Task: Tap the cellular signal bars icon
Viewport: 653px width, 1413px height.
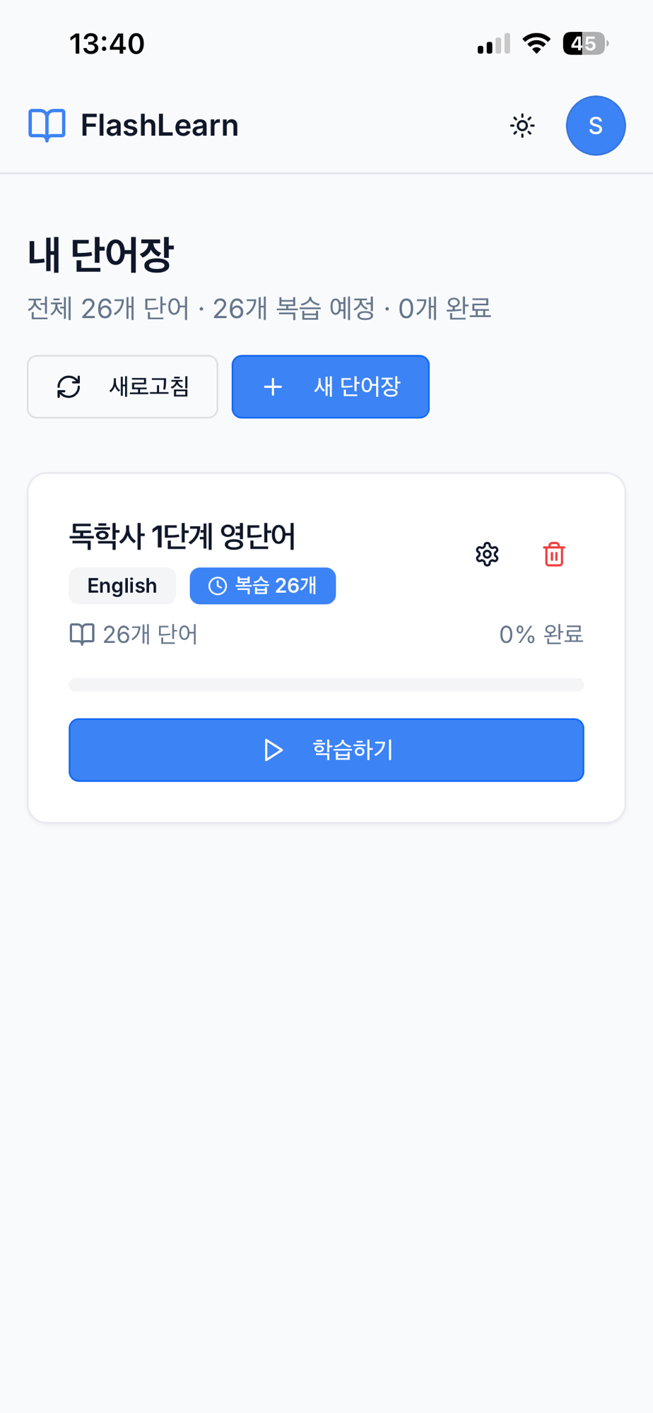Action: click(x=493, y=45)
